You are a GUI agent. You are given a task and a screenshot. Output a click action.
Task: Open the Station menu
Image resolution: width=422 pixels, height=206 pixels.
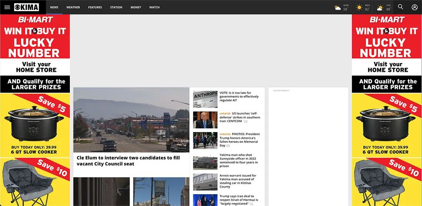click(116, 7)
